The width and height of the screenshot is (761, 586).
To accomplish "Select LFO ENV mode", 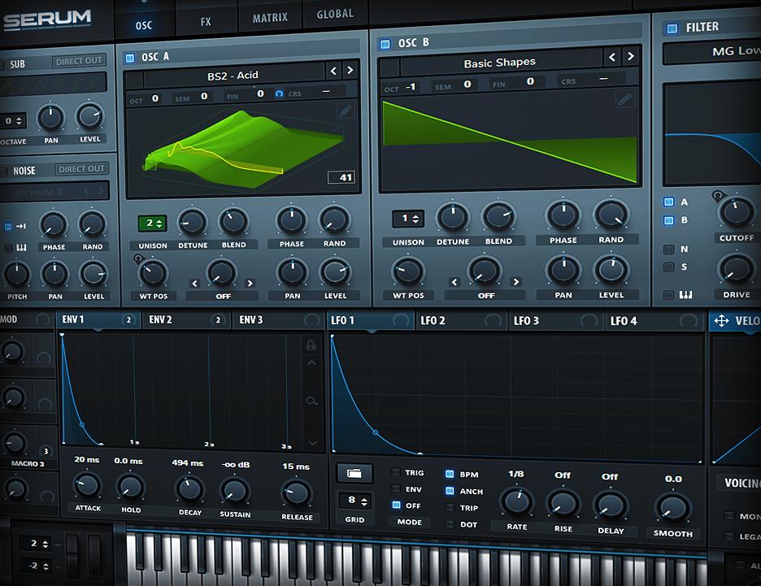I will 396,488.
